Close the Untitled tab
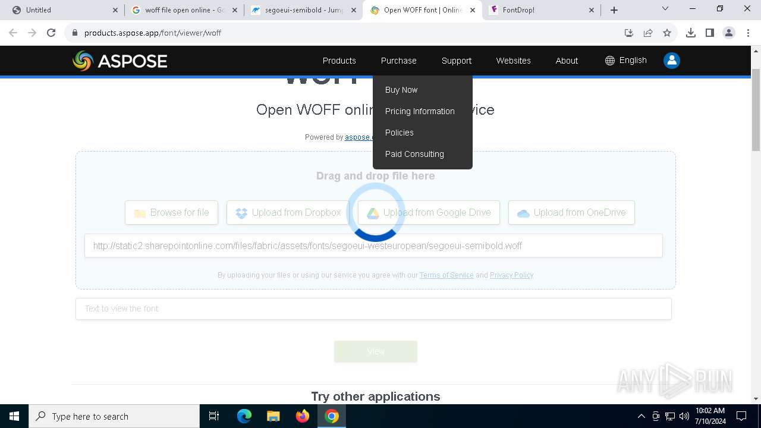The image size is (761, 428). pos(115,10)
